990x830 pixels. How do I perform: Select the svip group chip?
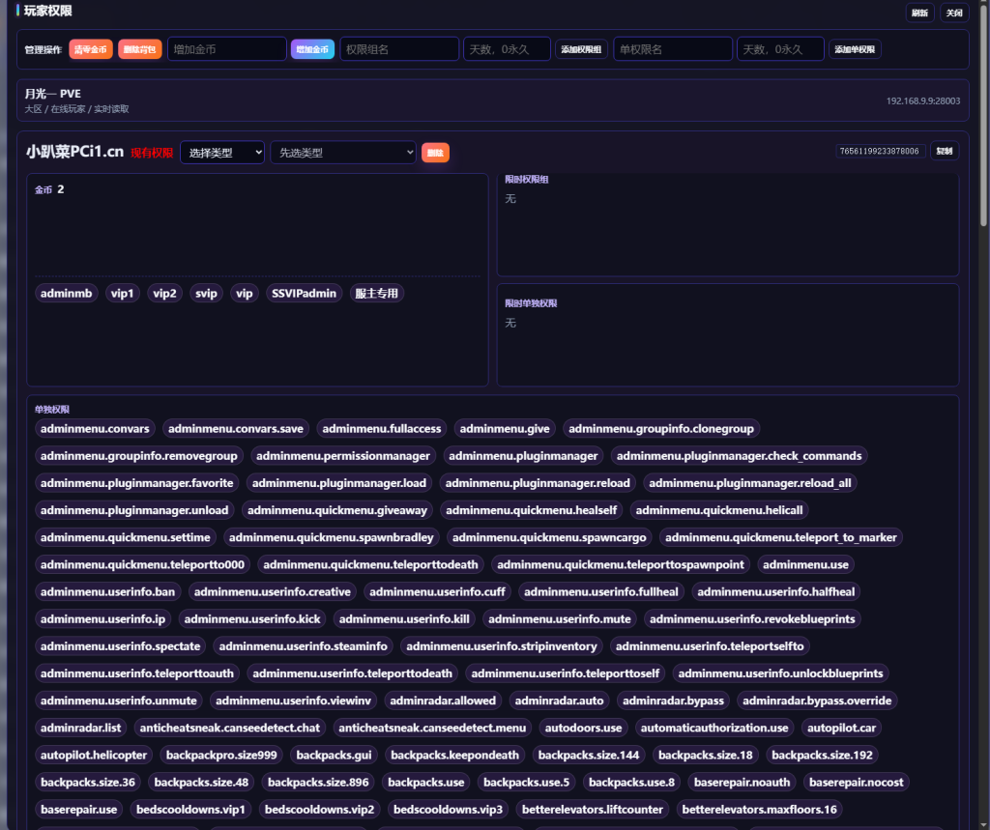(x=207, y=294)
